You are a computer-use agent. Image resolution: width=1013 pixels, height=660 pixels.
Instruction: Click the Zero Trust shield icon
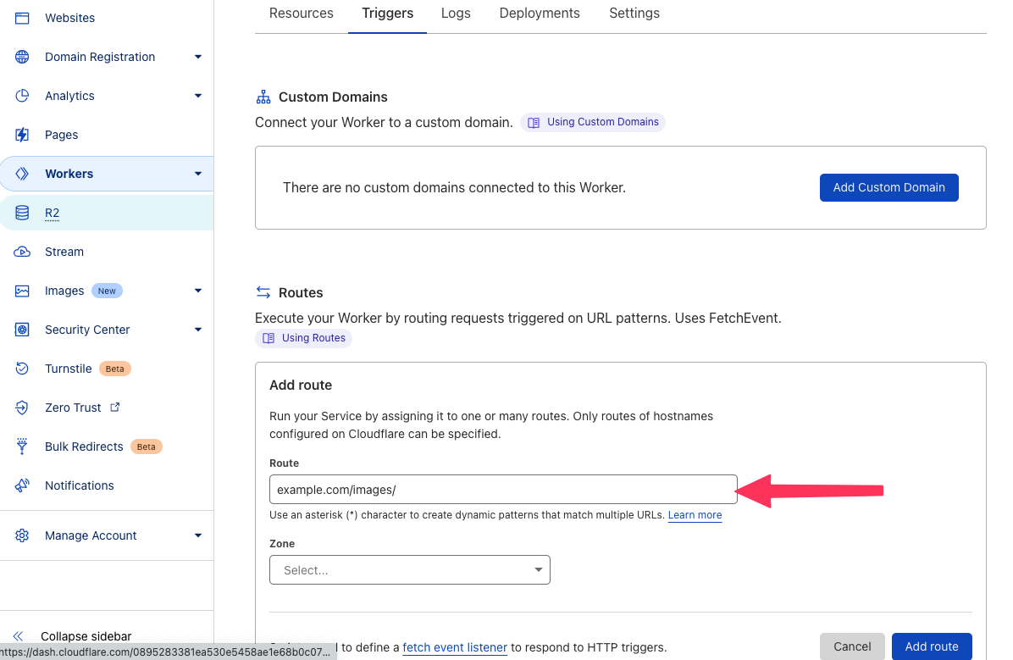22,408
